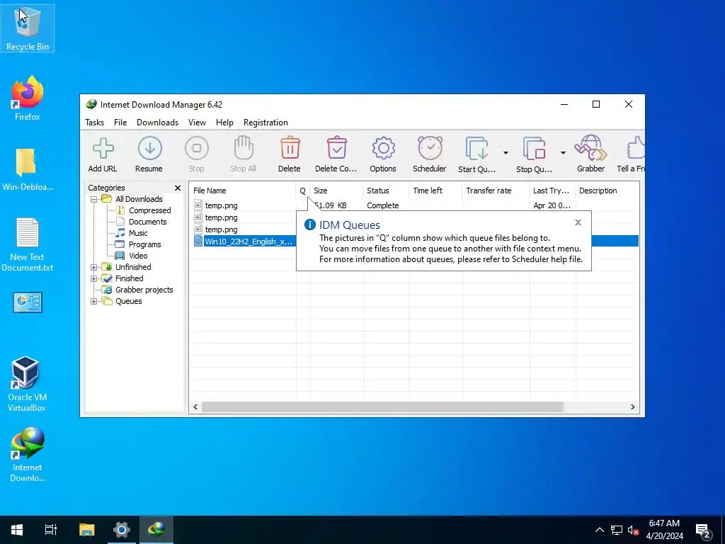Click the IDM taskbar icon
Screen dimensions: 725x544
(156, 530)
